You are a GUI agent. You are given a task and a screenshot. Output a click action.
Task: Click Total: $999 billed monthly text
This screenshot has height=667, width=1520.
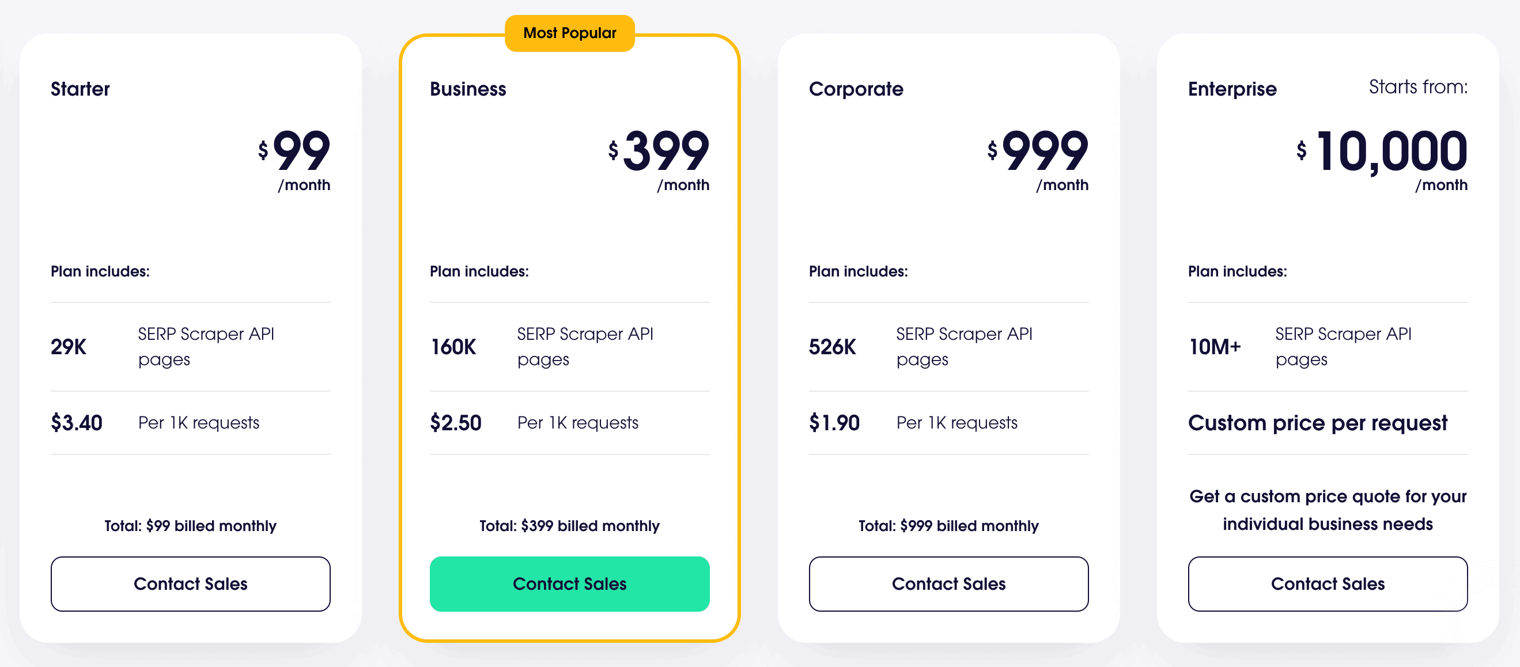[x=948, y=525]
